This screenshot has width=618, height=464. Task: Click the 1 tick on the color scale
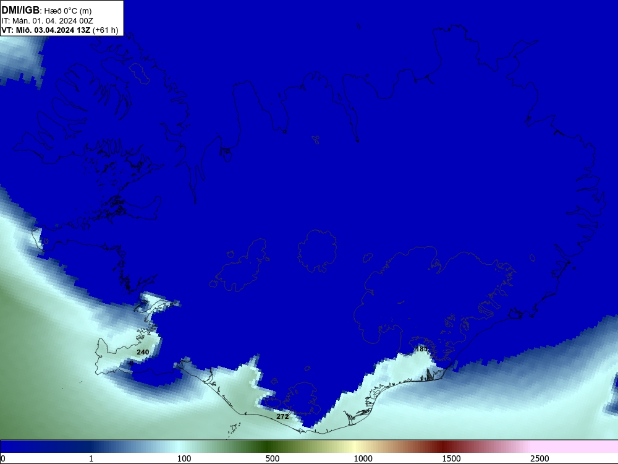[x=91, y=458]
